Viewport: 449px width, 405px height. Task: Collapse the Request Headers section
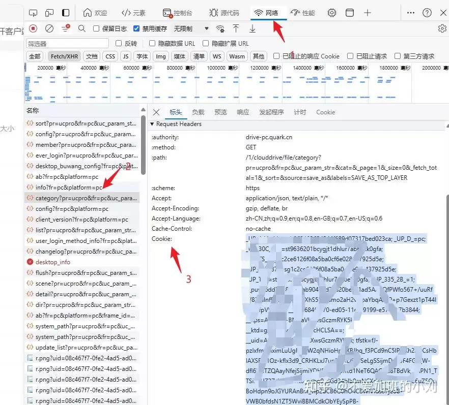point(152,124)
